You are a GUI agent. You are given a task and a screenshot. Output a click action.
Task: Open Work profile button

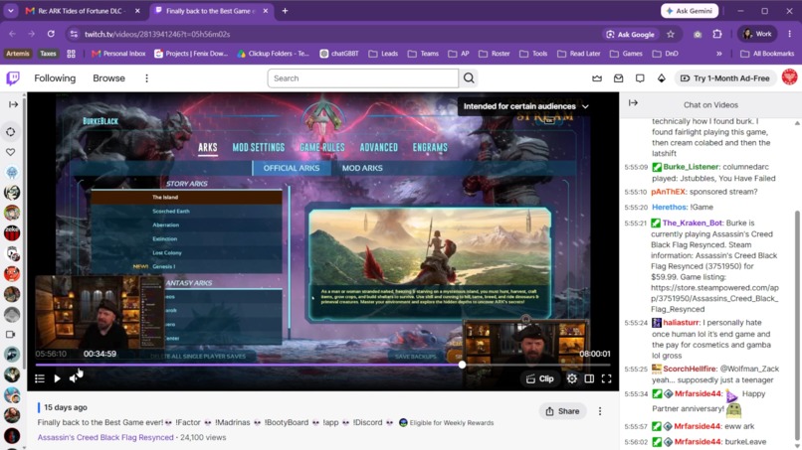(x=757, y=34)
